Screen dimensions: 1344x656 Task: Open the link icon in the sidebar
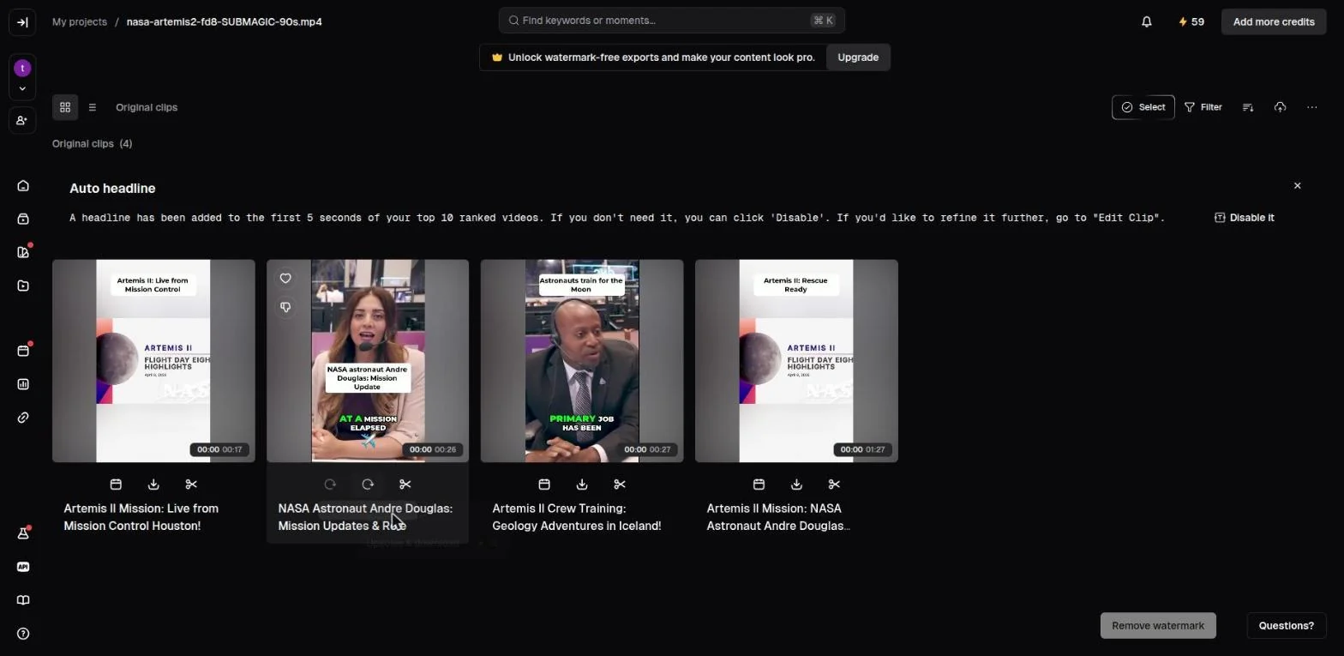tap(23, 418)
